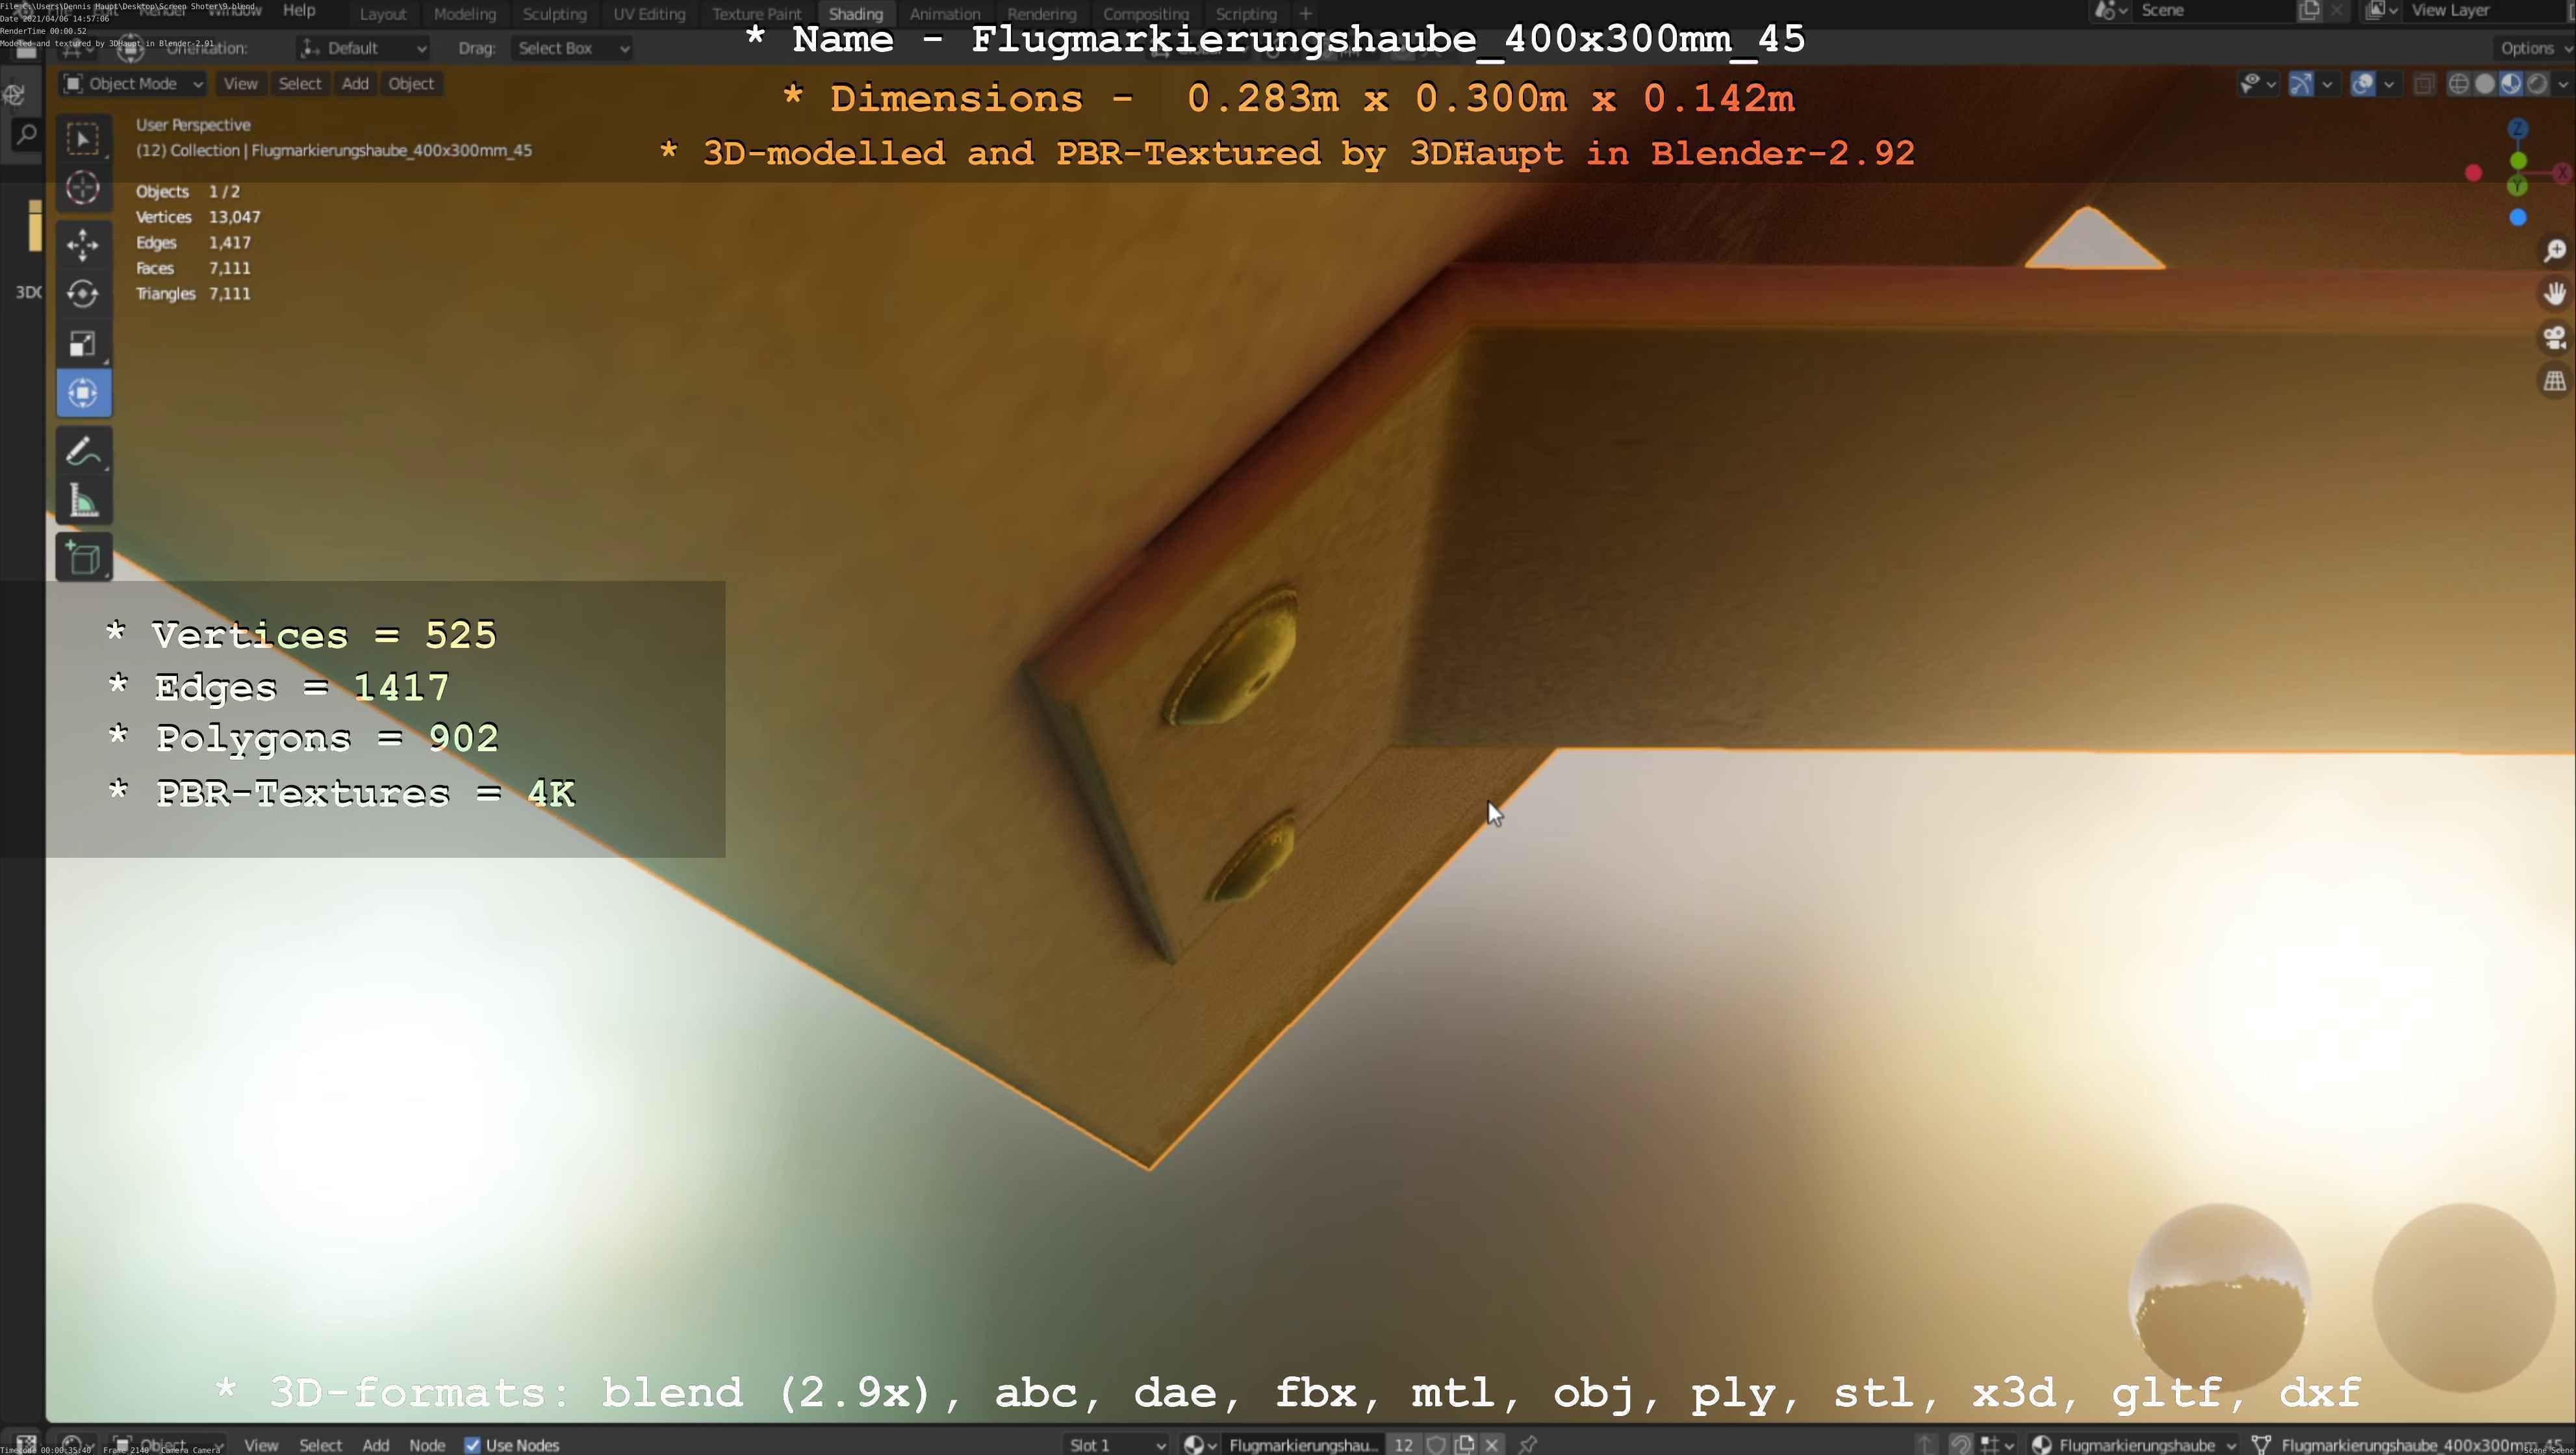Switch to the Modeling workspace tab
This screenshot has height=1455, width=2576.
[465, 14]
